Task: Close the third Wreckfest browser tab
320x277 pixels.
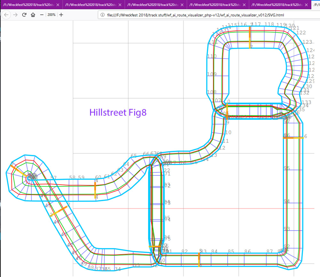Action: pos(182,5)
